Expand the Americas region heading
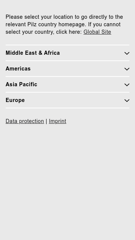The height and width of the screenshot is (240, 135). [67, 69]
